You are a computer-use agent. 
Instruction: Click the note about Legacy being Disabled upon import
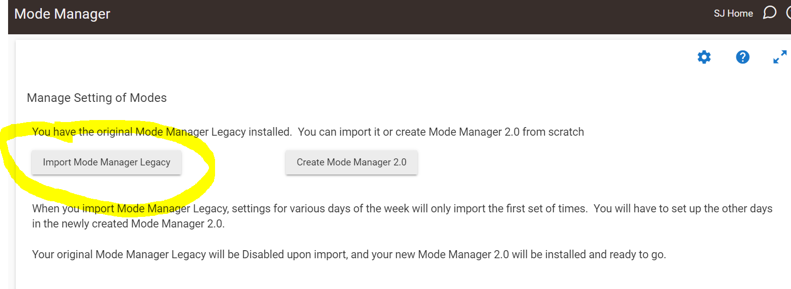point(349,255)
